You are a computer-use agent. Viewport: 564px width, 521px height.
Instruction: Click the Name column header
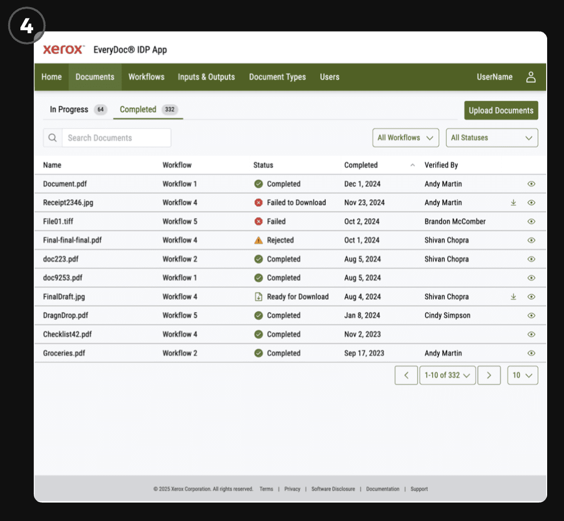coord(52,165)
